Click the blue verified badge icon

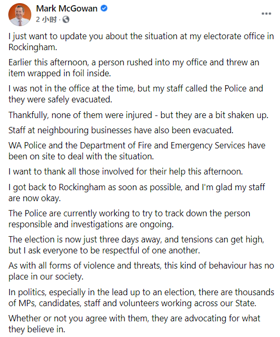click(x=104, y=8)
